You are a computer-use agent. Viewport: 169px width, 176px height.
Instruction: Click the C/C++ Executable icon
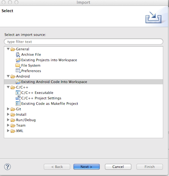pos(18,93)
